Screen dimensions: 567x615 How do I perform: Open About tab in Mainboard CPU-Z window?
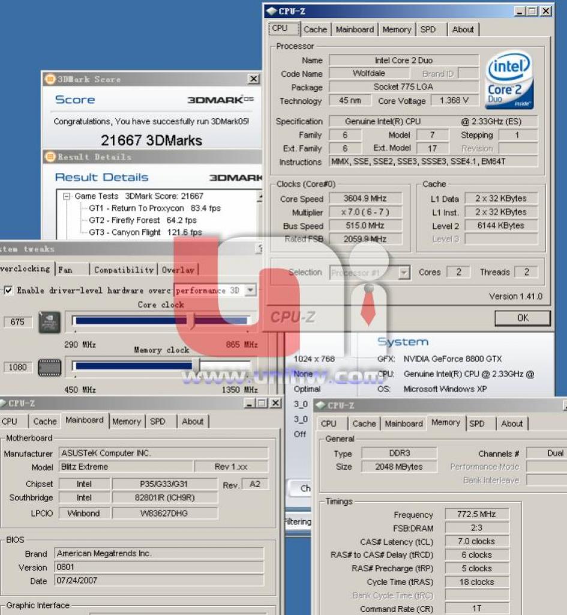[x=193, y=422]
